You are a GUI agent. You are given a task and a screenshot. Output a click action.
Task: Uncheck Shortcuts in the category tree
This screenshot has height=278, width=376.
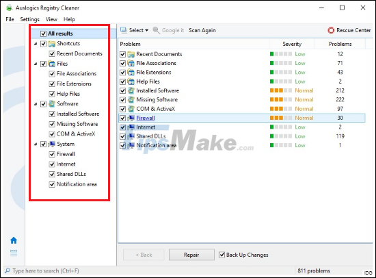click(43, 44)
